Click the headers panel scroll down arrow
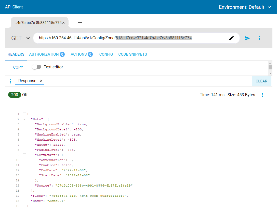This screenshot has width=277, height=210. [270, 73]
